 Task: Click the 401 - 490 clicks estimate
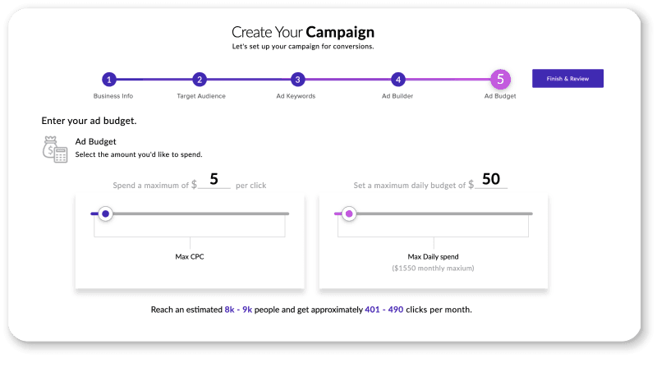pyautogui.click(x=384, y=310)
